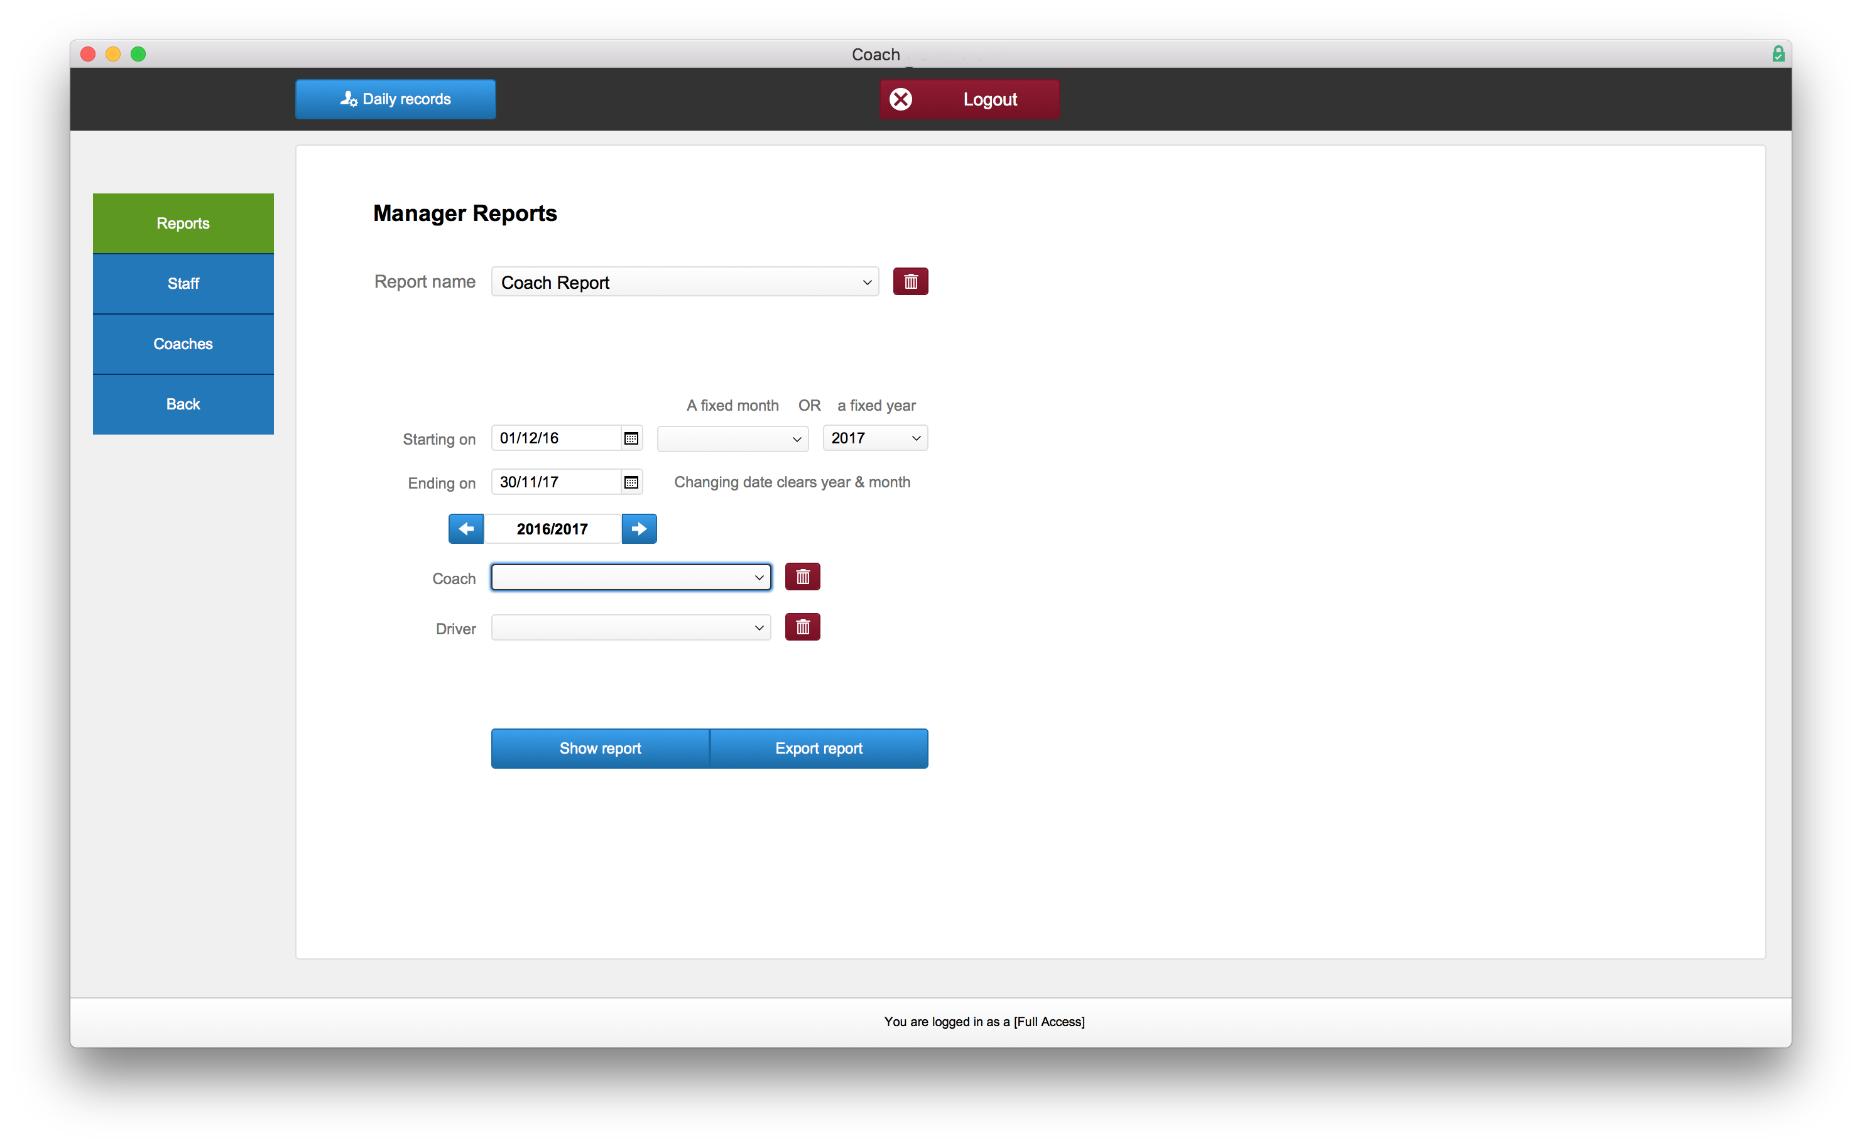This screenshot has height=1148, width=1862.
Task: Advance to next period with right arrow
Action: pyautogui.click(x=639, y=528)
